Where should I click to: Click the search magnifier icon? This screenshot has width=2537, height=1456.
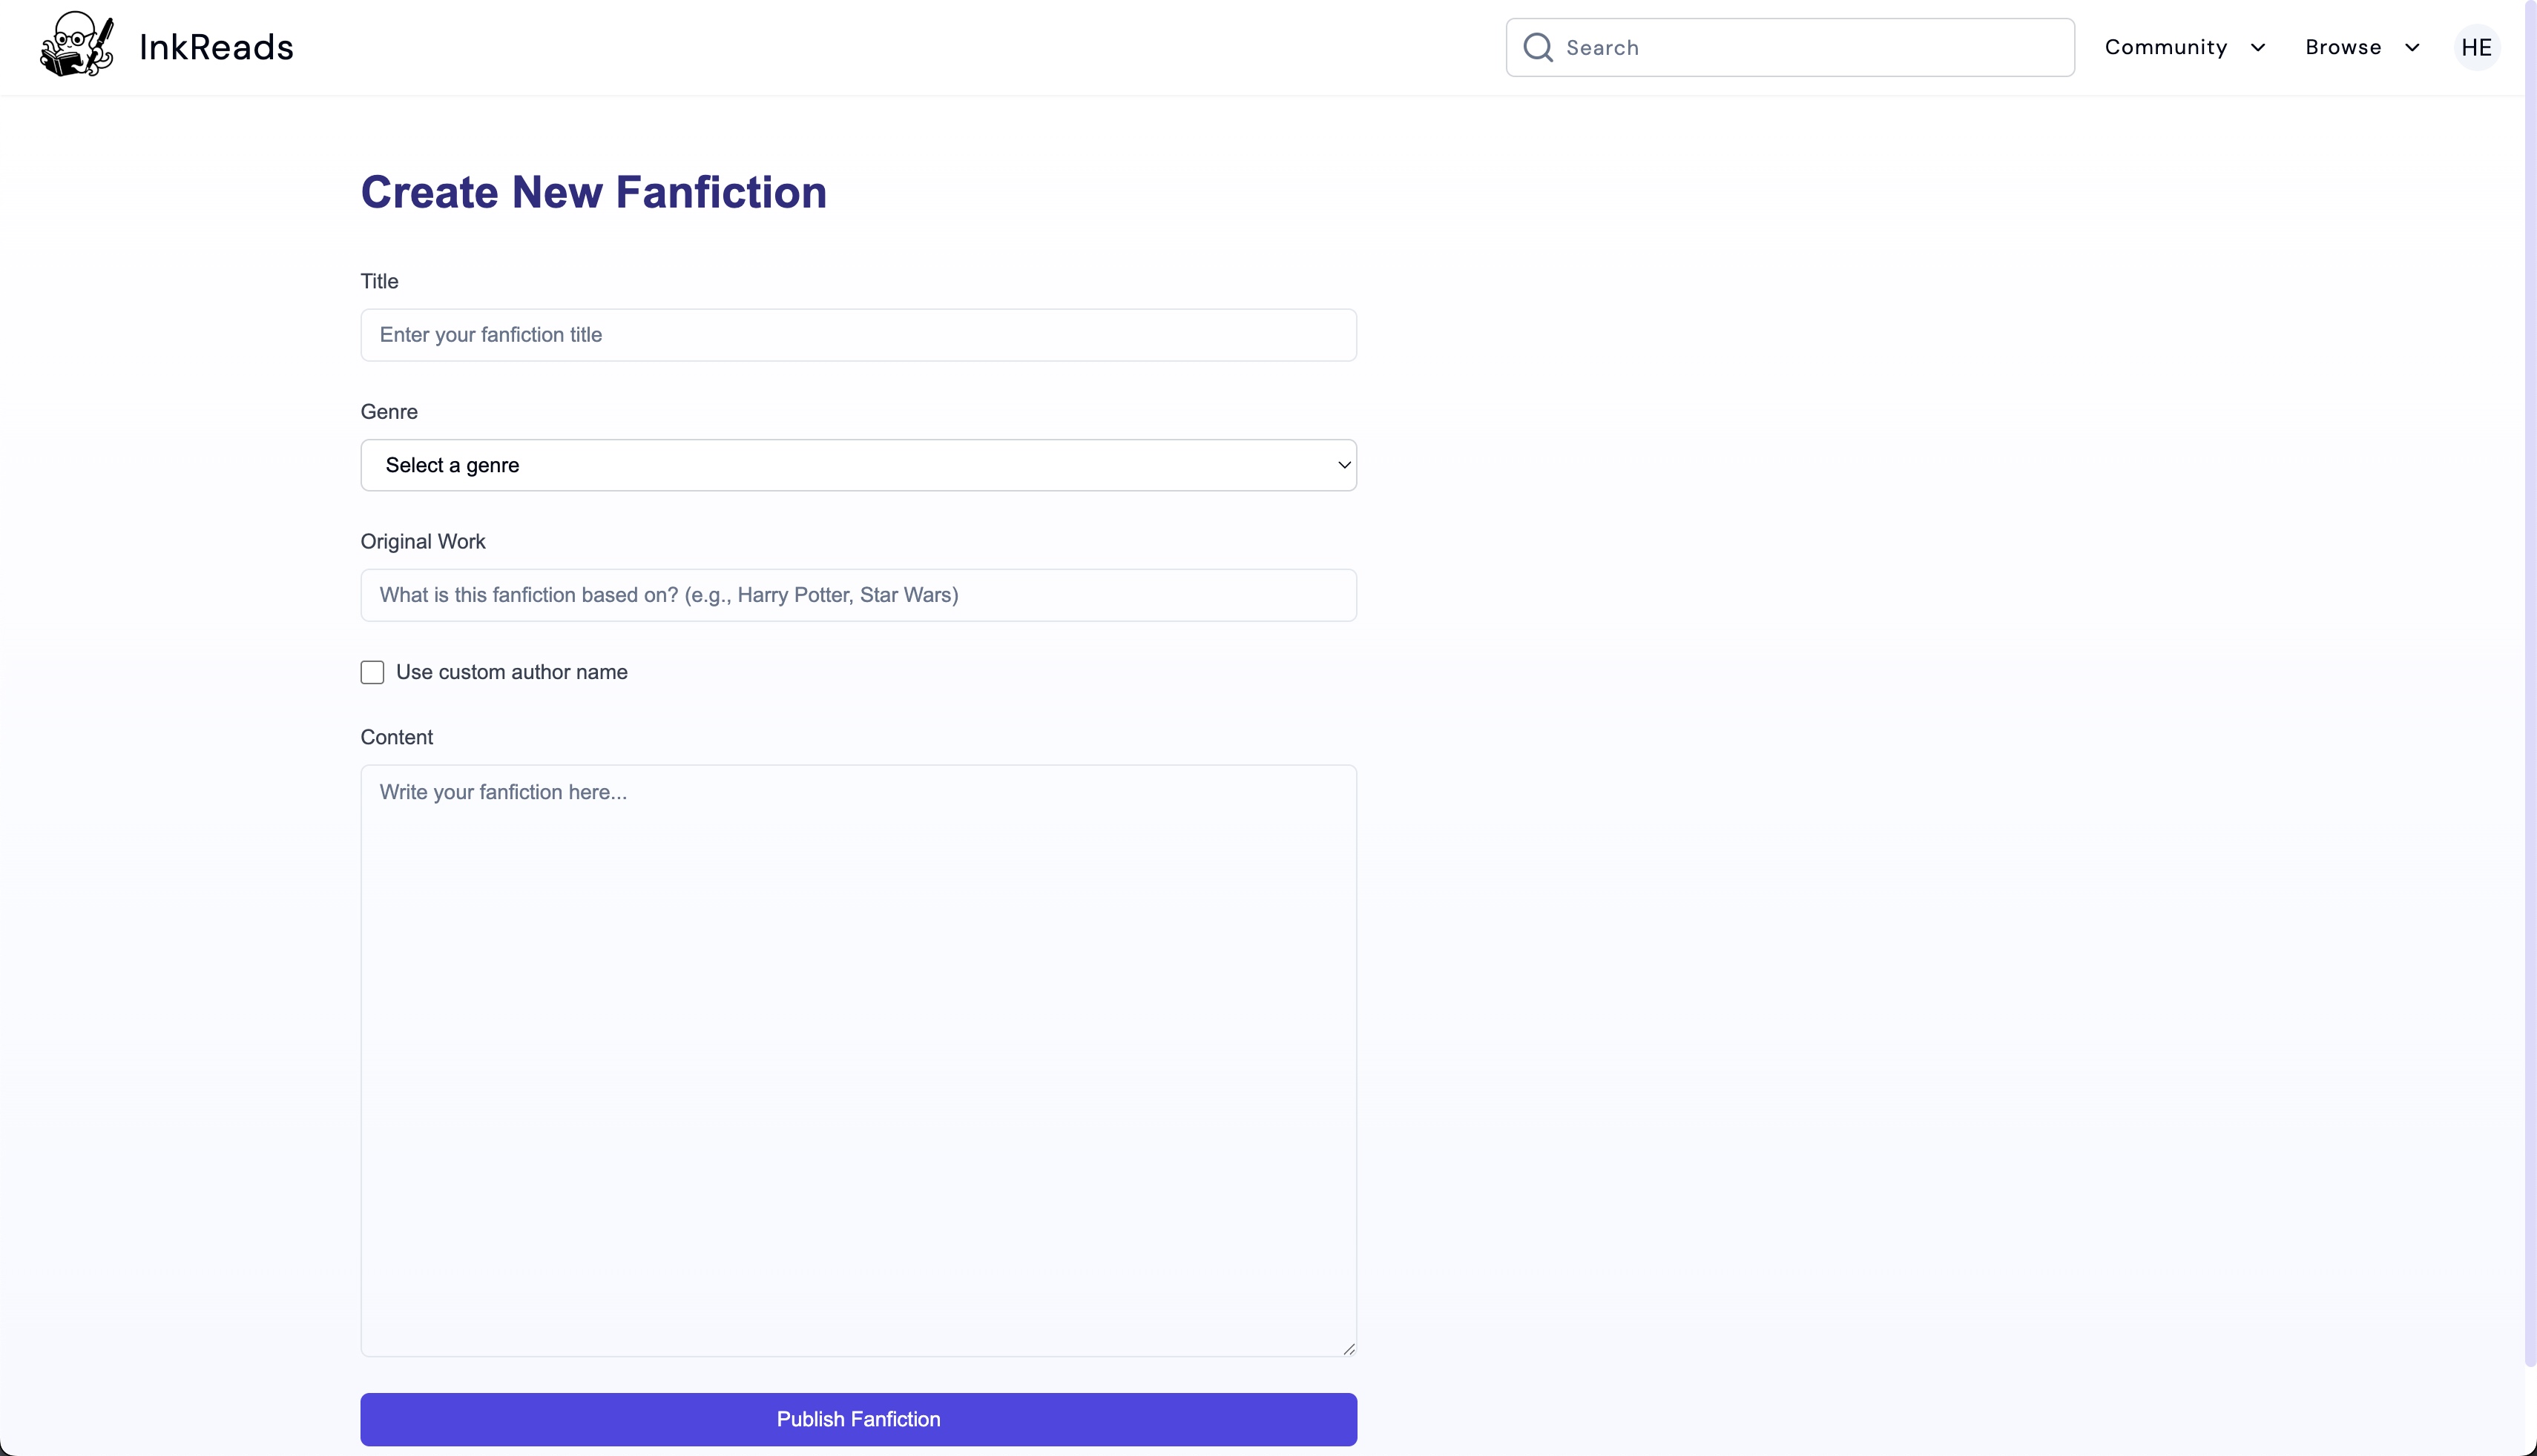click(x=1538, y=47)
